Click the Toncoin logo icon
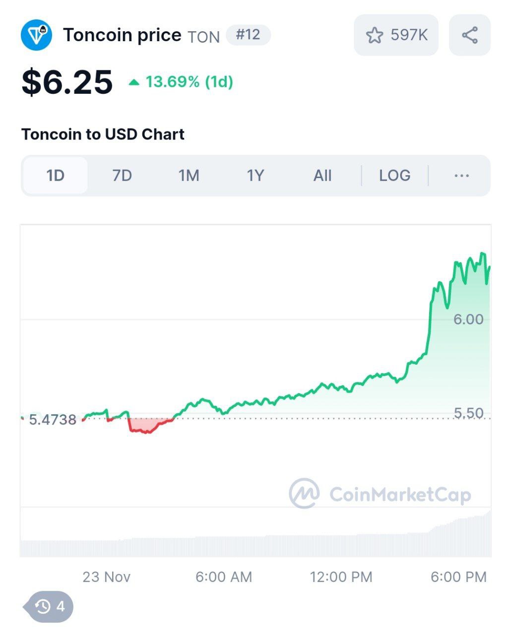 37,35
